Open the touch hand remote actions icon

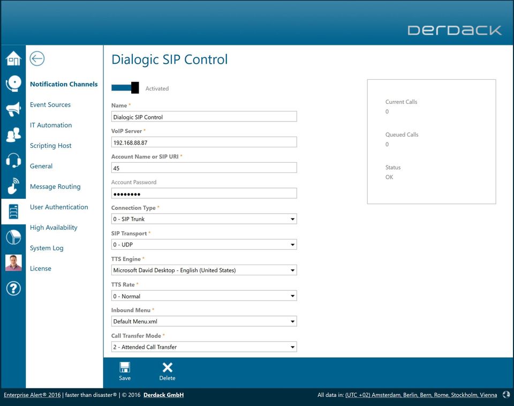(13, 186)
